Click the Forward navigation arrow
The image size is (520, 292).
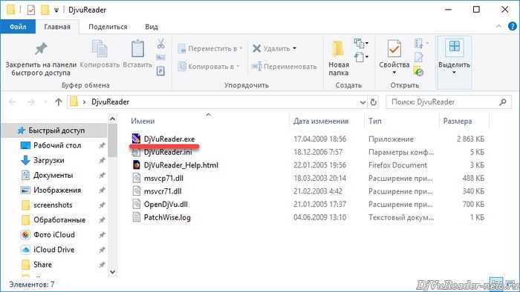(31, 102)
